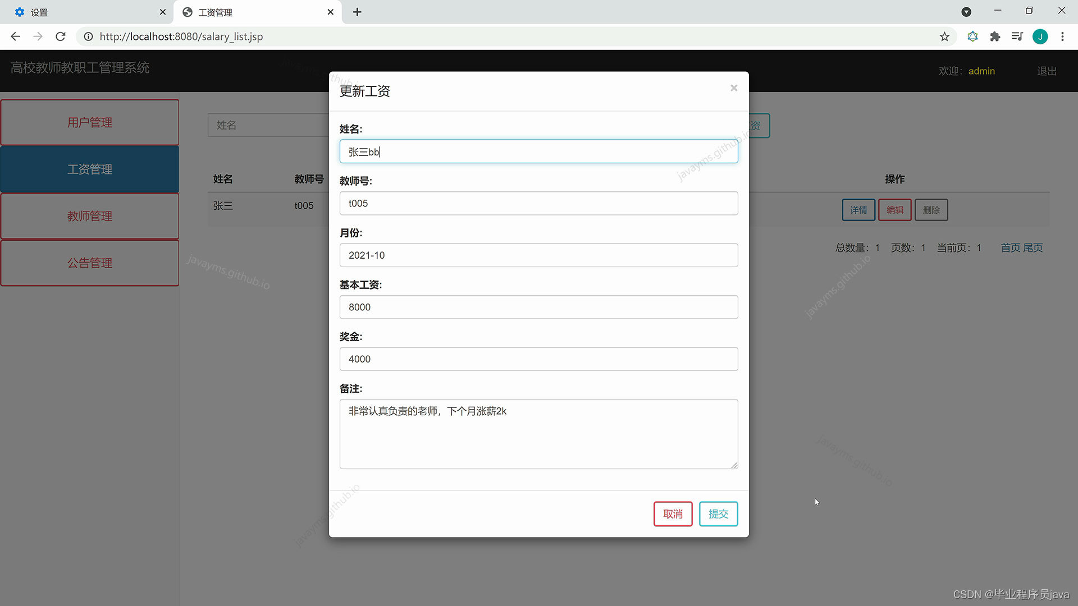Click the 高校教师教职工管理系统 title
This screenshot has height=606, width=1078.
pos(80,68)
